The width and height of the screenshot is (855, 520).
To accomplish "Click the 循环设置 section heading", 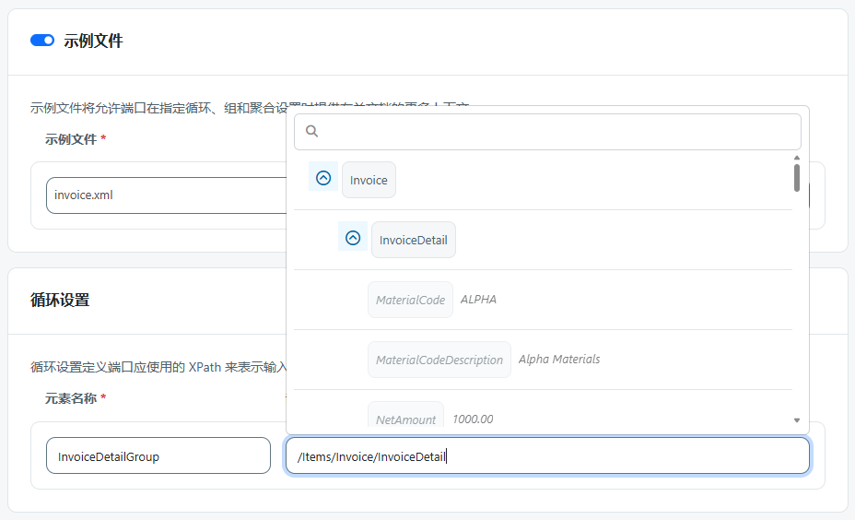I will click(60, 300).
